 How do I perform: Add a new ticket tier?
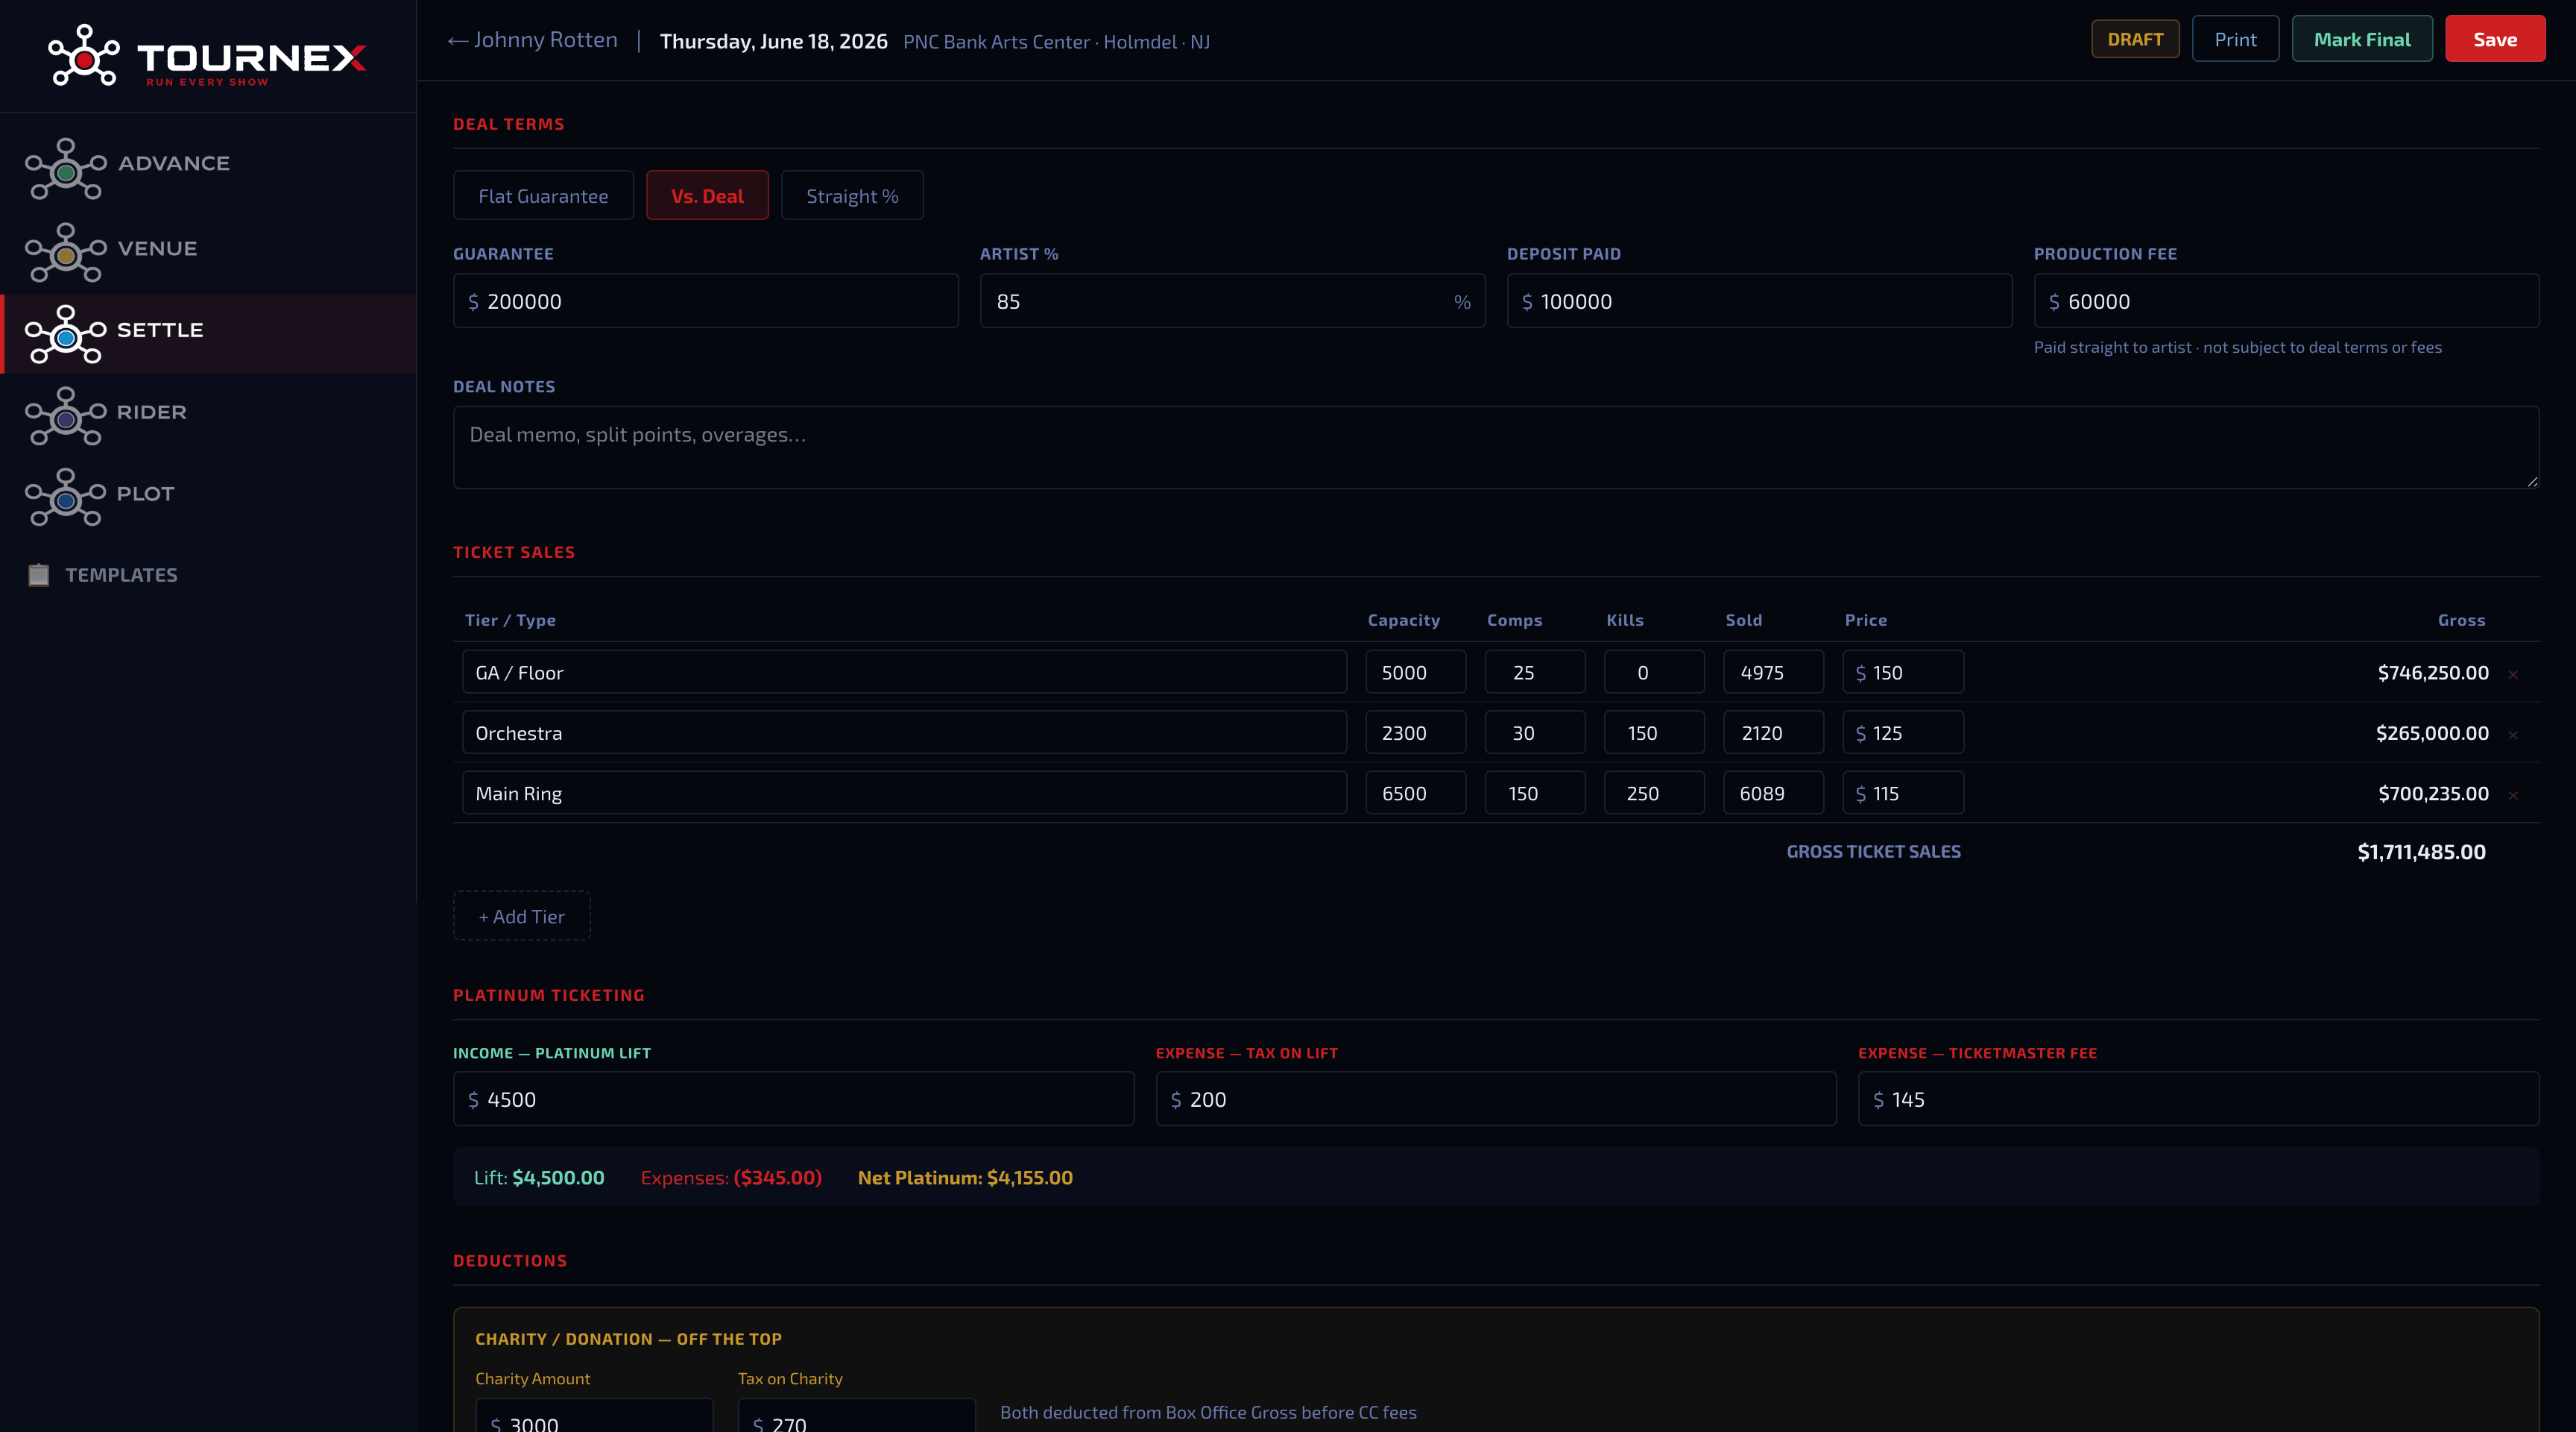[522, 916]
